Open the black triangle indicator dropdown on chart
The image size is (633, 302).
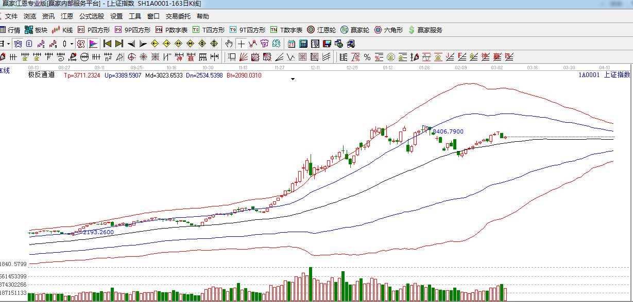click(x=293, y=79)
